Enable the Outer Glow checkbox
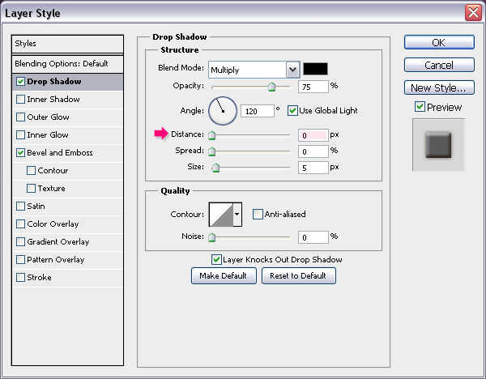The image size is (486, 379). click(20, 117)
